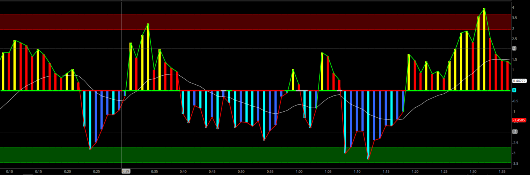Select the yellow spike bar near 1:04
Image resolution: width=530 pixels, height=175 pixels.
pos(322,71)
